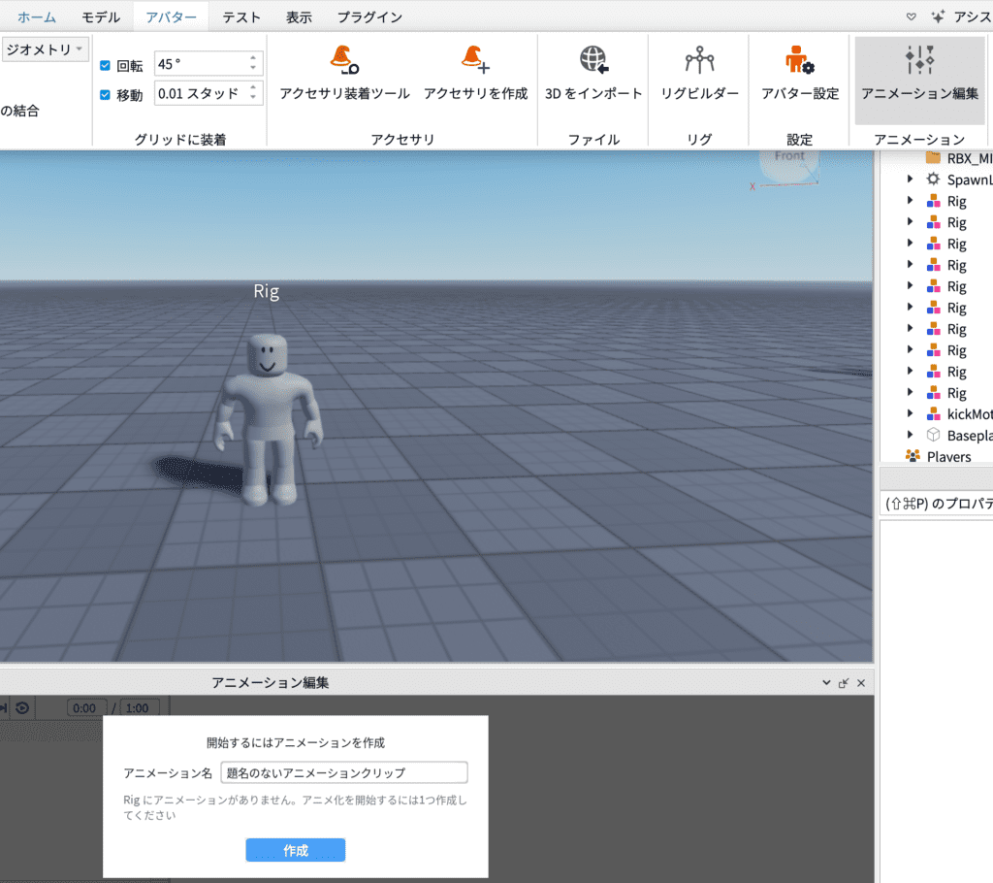The height and width of the screenshot is (883, 993).
Task: Click the アクセサリを作成 create accessory icon
Action: (x=475, y=74)
